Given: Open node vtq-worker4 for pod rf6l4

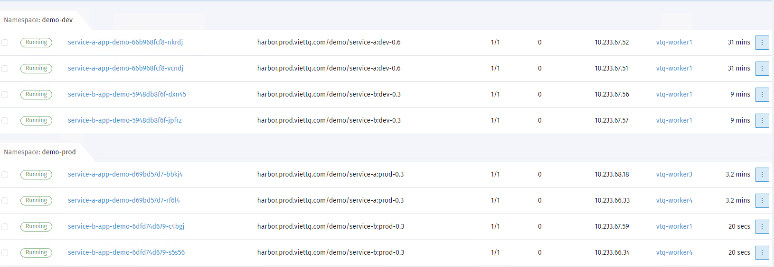Looking at the screenshot, I should pyautogui.click(x=674, y=201).
